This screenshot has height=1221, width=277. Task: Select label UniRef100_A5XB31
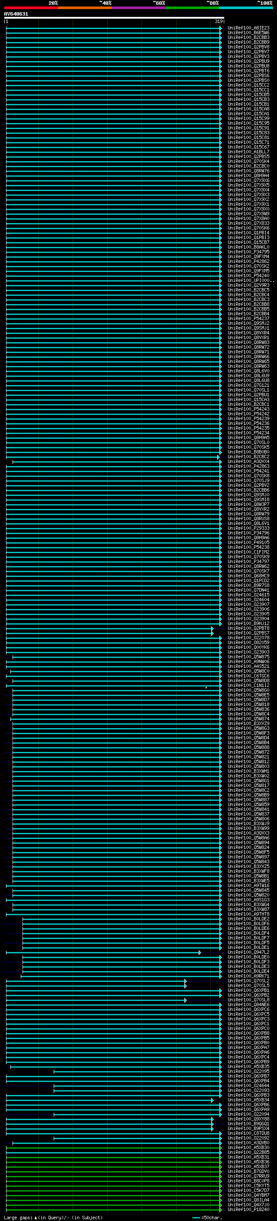(x=248, y=1157)
